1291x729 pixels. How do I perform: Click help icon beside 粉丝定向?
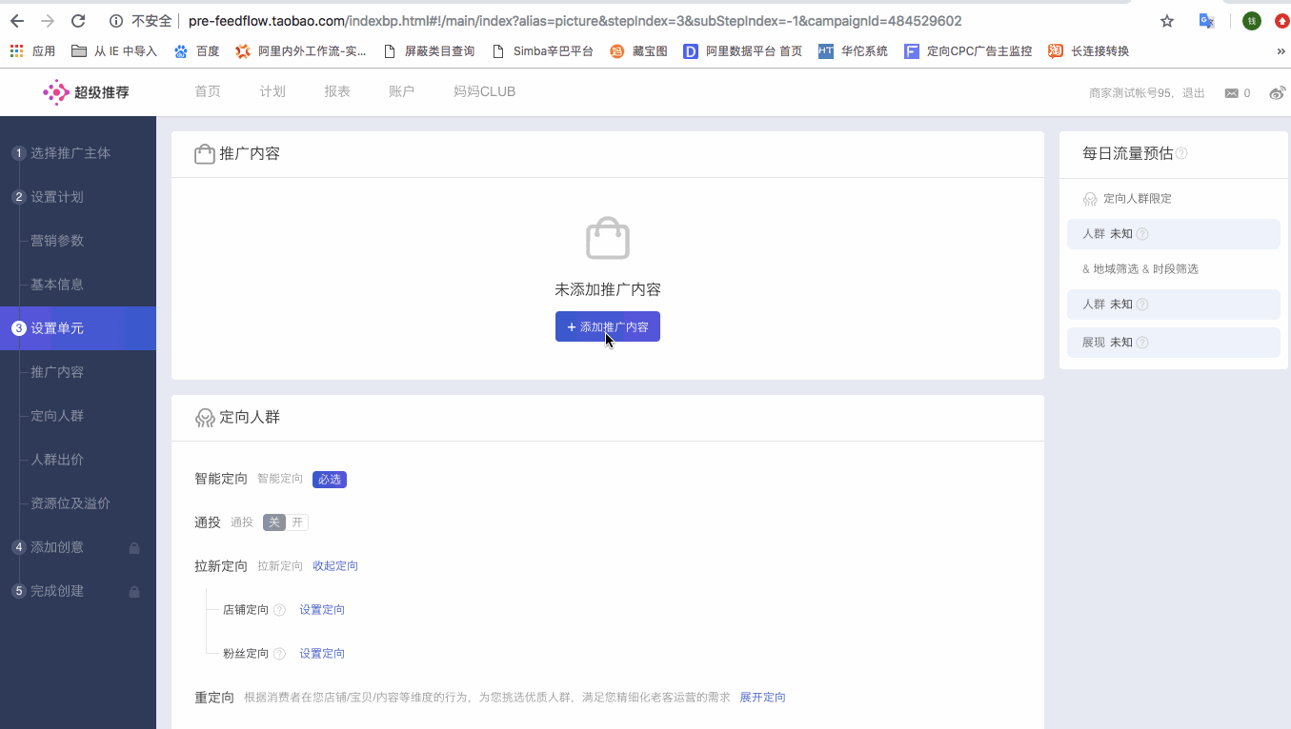[279, 654]
